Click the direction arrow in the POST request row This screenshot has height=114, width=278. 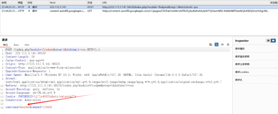click(29, 7)
